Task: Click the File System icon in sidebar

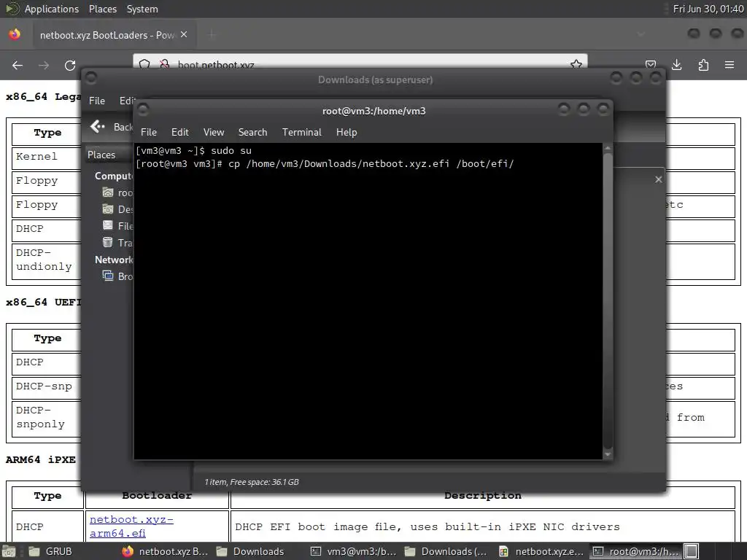Action: (x=108, y=226)
